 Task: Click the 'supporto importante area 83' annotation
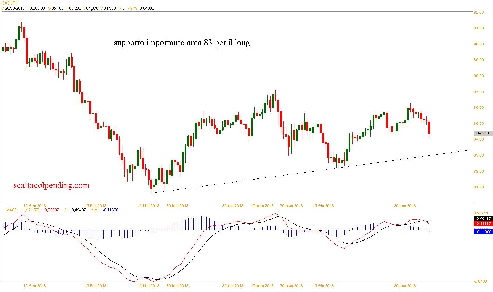(182, 43)
